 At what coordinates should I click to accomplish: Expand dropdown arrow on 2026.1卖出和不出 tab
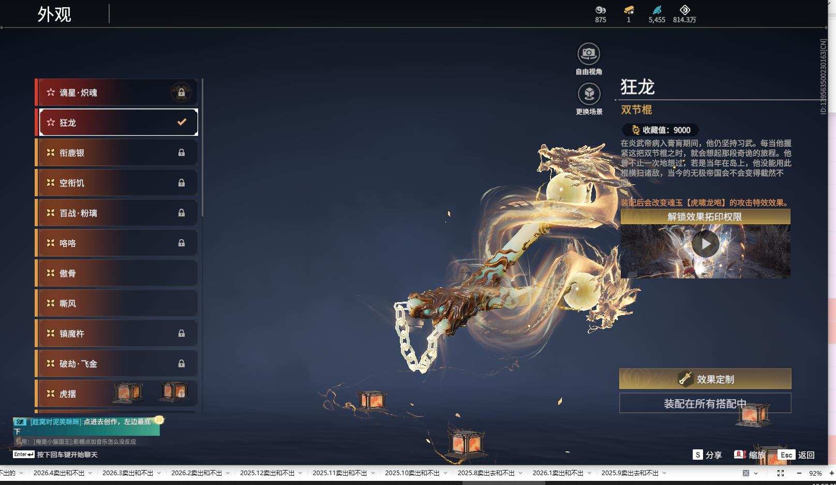pos(589,473)
